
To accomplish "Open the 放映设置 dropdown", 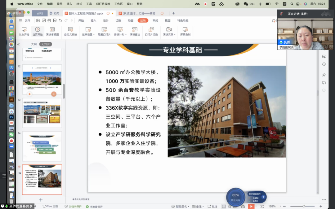I will click(88, 31).
